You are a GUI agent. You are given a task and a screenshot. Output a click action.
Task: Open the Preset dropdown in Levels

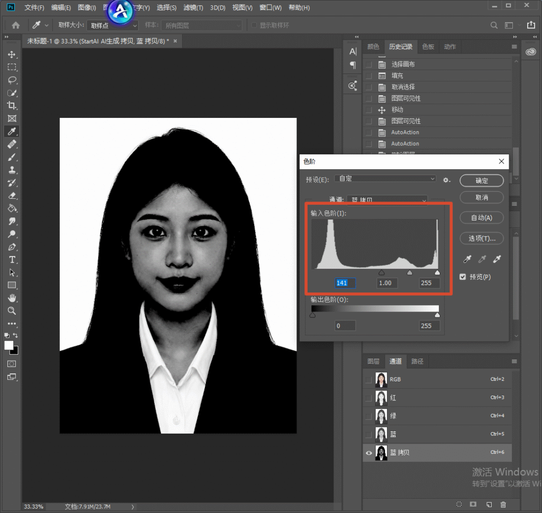[x=385, y=179]
